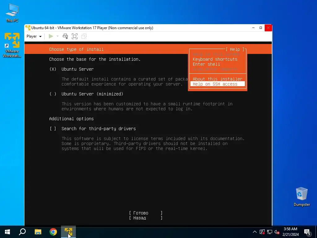The image size is (317, 238).
Task: Choose About this installer menu item
Action: 217,79
